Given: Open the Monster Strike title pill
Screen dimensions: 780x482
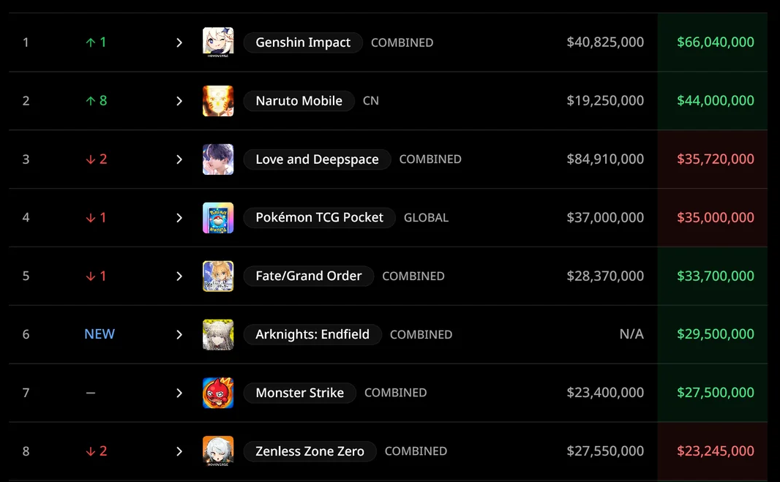Looking at the screenshot, I should pos(299,393).
